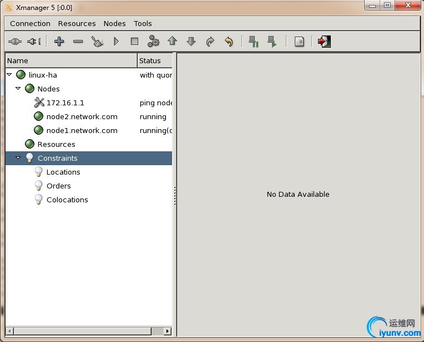This screenshot has height=342, width=424.
Task: Click the yellow Clear migrate arrow icon
Action: point(229,42)
